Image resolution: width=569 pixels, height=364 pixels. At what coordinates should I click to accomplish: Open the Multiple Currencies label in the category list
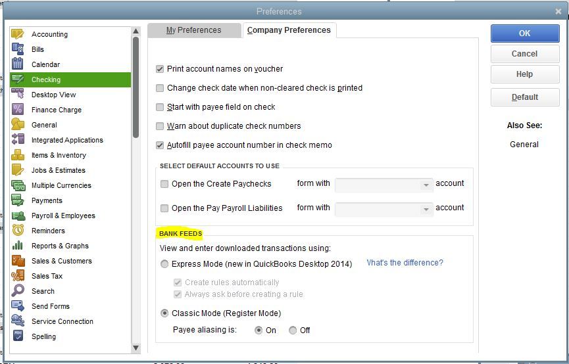click(x=61, y=185)
